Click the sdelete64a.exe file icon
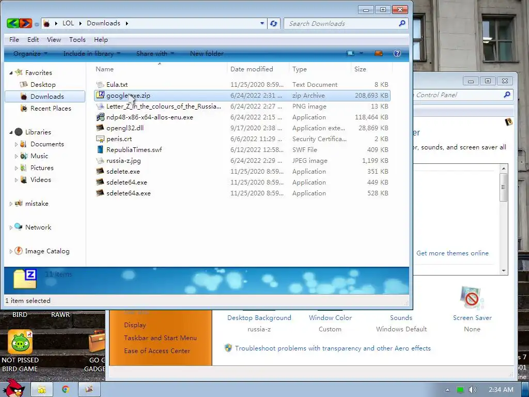The width and height of the screenshot is (529, 397). click(100, 193)
